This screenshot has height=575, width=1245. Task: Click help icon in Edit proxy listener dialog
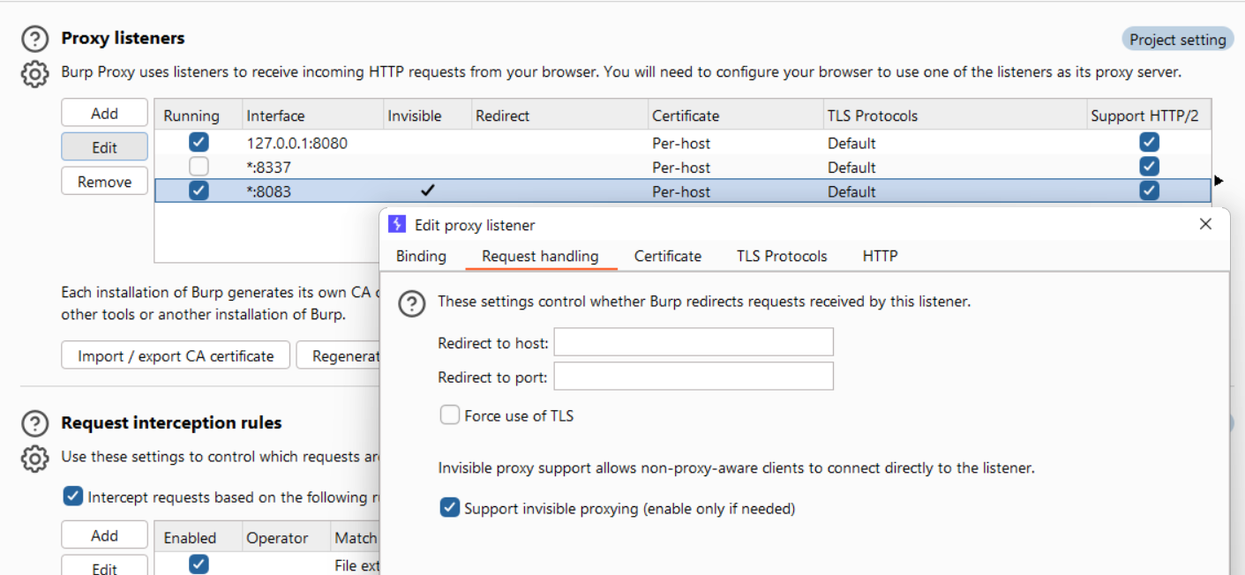[x=411, y=304]
